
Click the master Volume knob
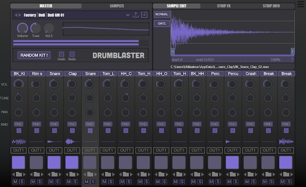click(x=22, y=28)
